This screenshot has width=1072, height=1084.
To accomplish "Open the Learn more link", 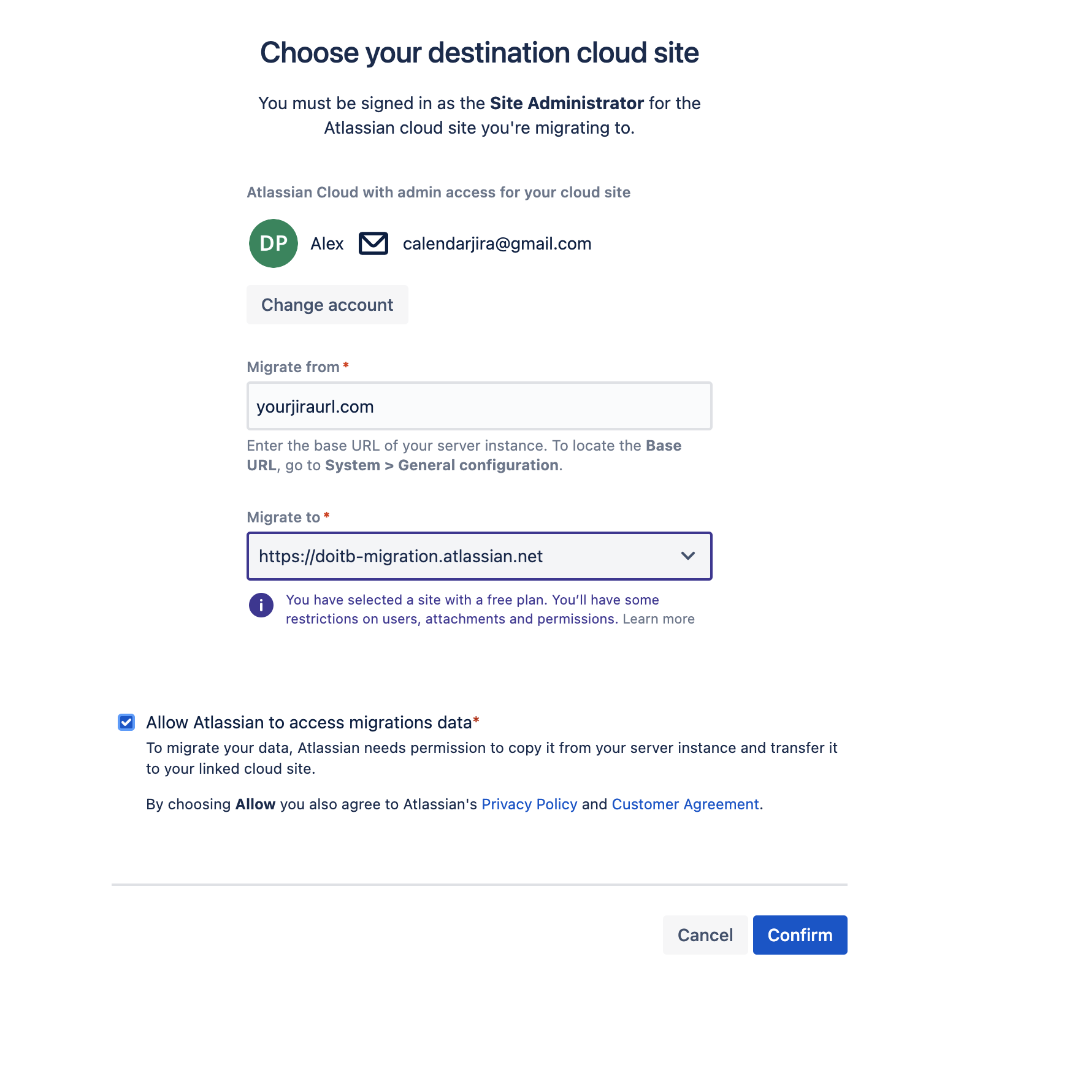I will 658,619.
